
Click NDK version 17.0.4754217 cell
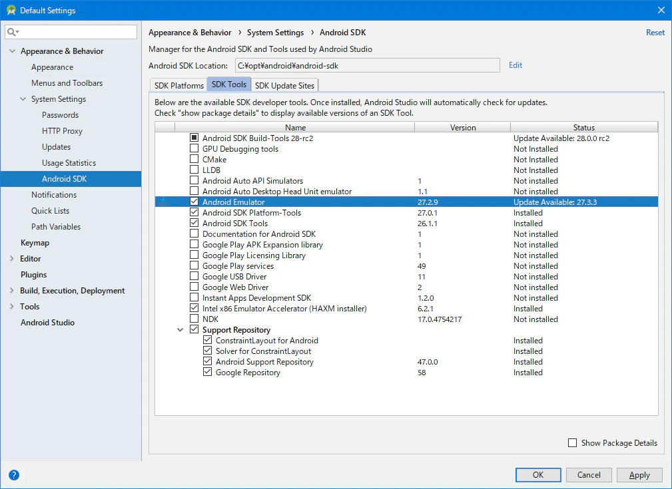pyautogui.click(x=440, y=319)
